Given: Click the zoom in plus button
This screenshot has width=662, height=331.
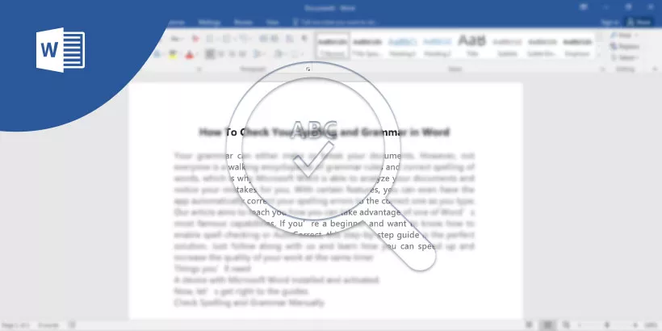Looking at the screenshot, I should [x=635, y=325].
